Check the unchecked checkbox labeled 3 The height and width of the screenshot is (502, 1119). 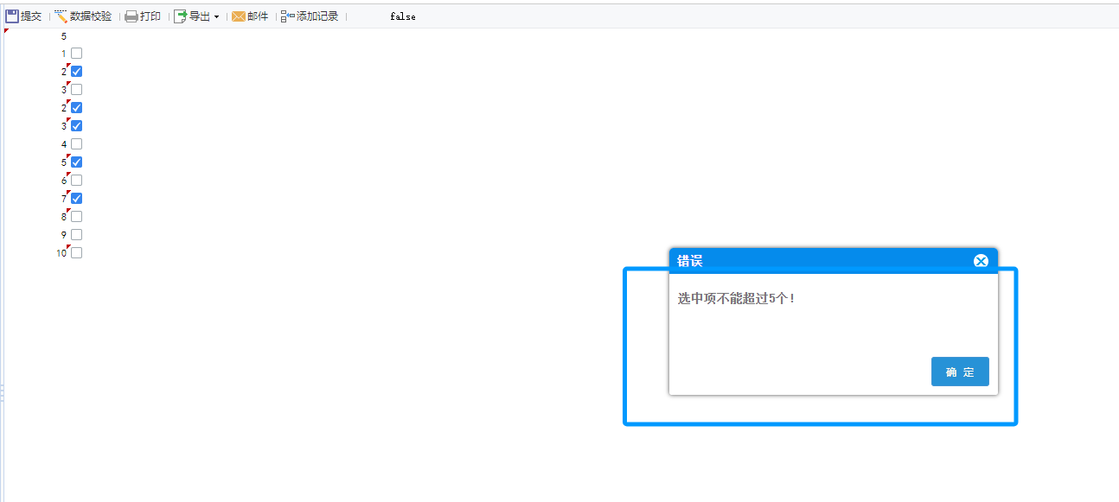pos(76,90)
